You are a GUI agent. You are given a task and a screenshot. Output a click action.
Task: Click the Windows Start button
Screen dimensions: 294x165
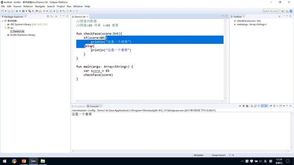pyautogui.click(x=5, y=161)
